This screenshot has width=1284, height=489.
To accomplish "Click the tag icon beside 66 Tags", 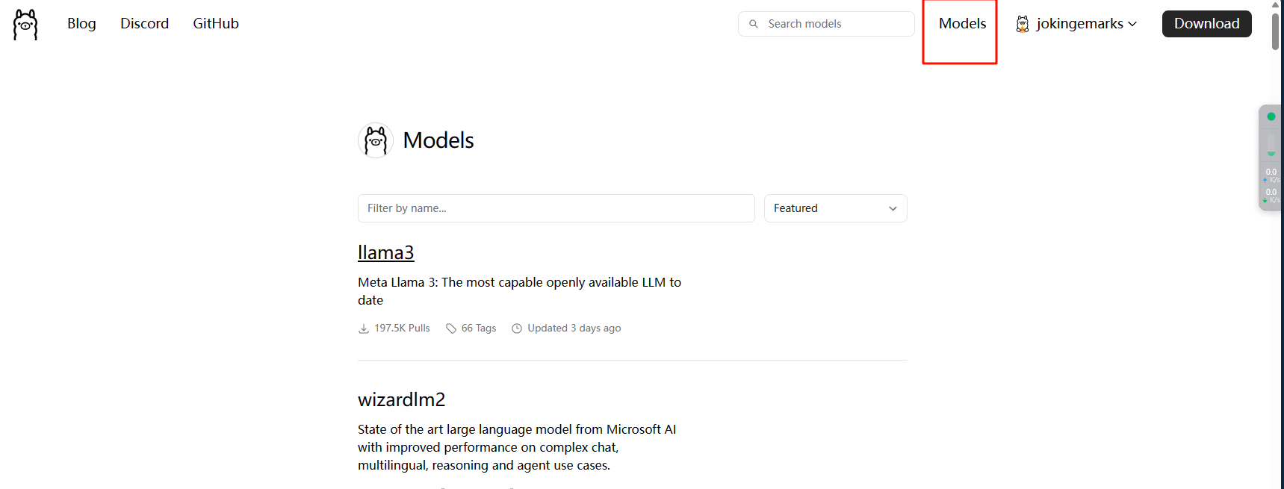I will [451, 328].
